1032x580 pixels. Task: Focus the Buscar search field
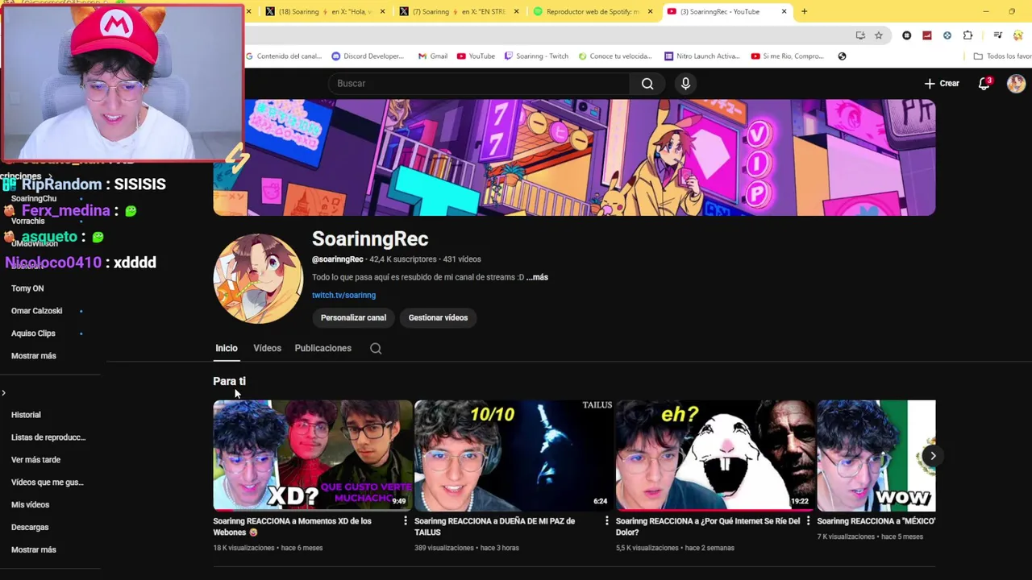[x=479, y=83]
